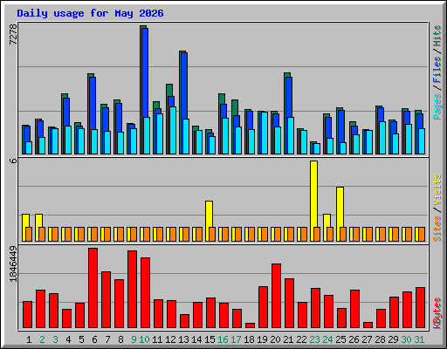
Task: Click the day 12 cyan pages bar
Action: click(173, 130)
